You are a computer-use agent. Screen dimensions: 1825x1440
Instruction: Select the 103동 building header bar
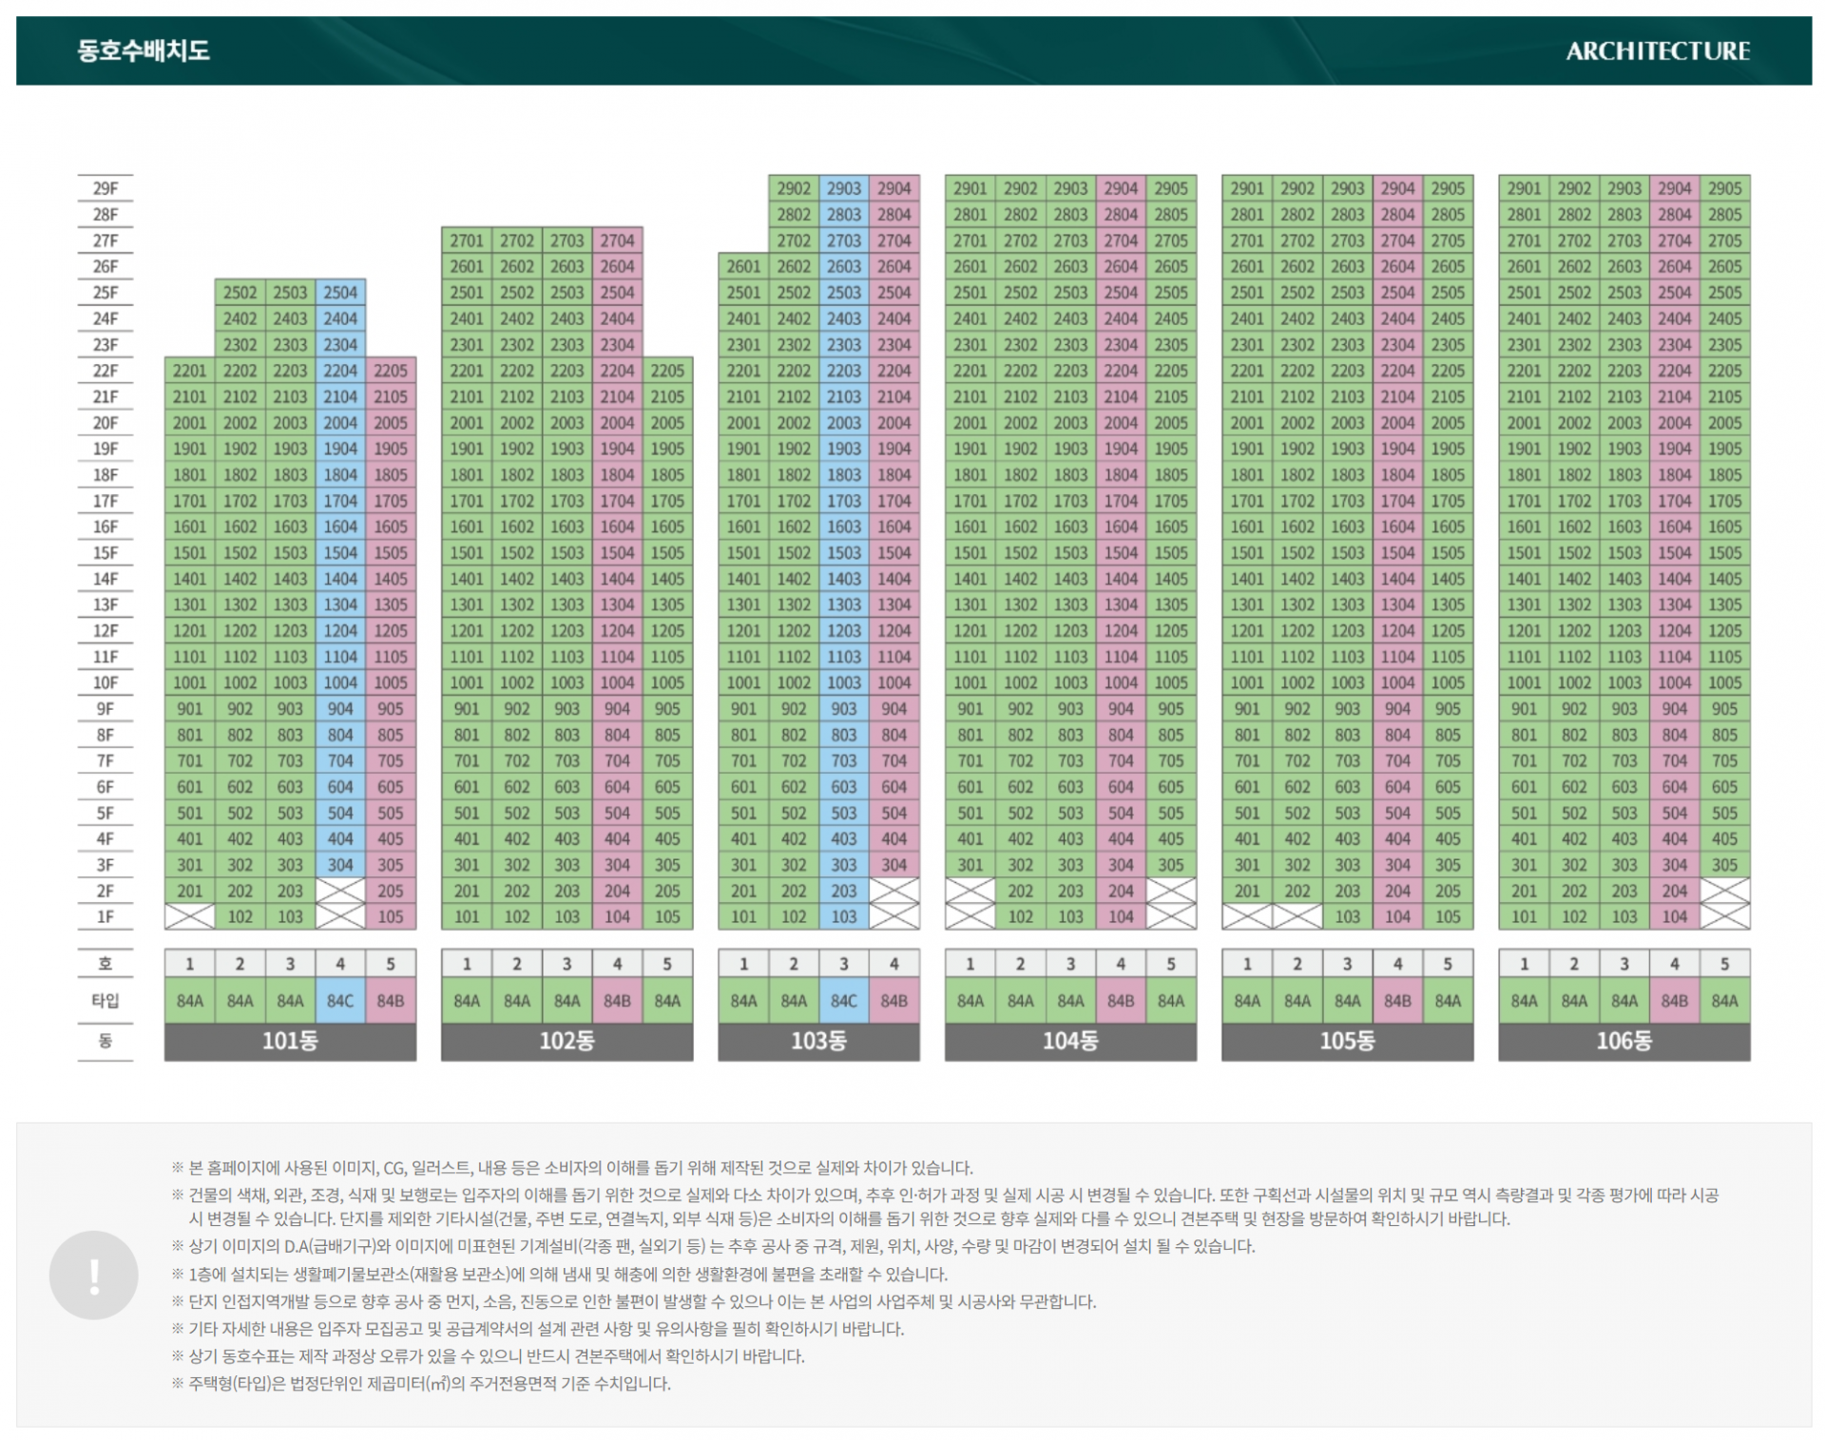(818, 1041)
